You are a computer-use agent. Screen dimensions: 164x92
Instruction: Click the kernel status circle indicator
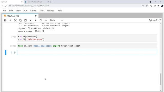tap(160, 20)
